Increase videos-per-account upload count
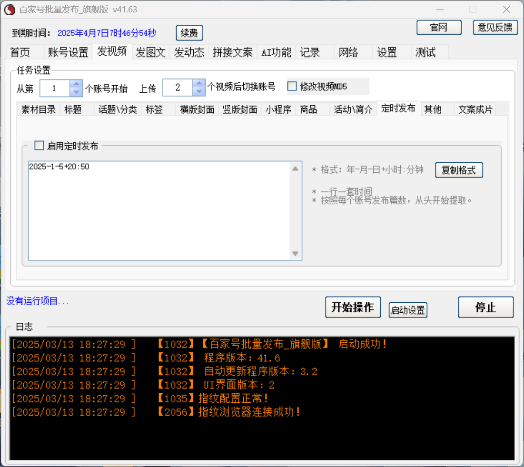Image resolution: width=524 pixels, height=467 pixels. [199, 83]
